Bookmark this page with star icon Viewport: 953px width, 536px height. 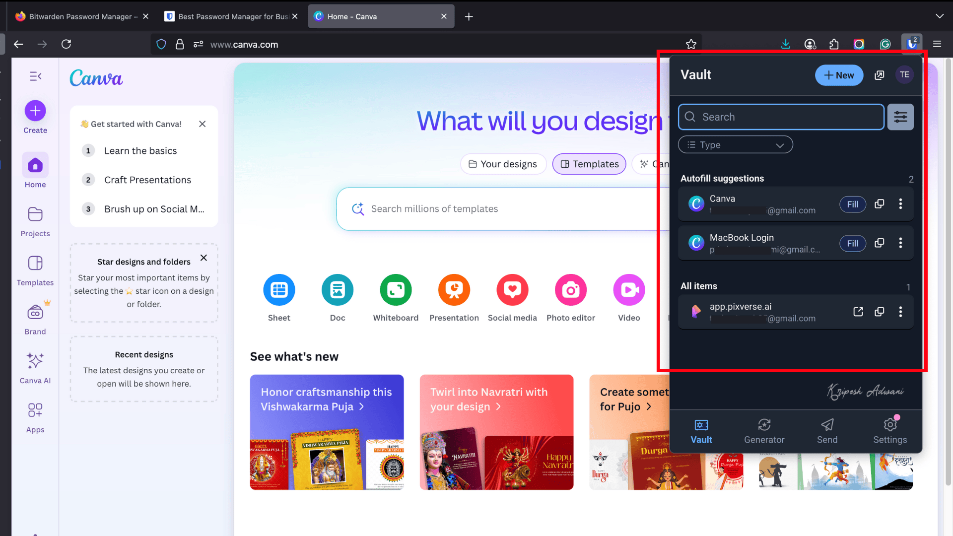[x=691, y=45]
